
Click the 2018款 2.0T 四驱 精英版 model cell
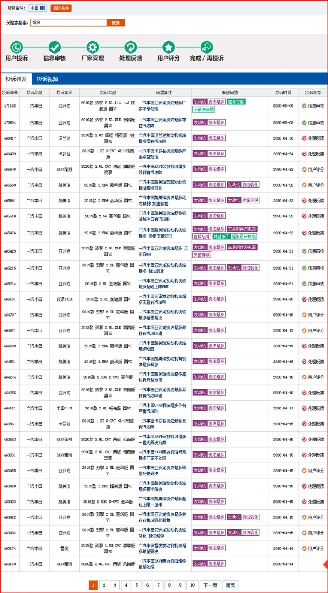pyautogui.click(x=108, y=138)
